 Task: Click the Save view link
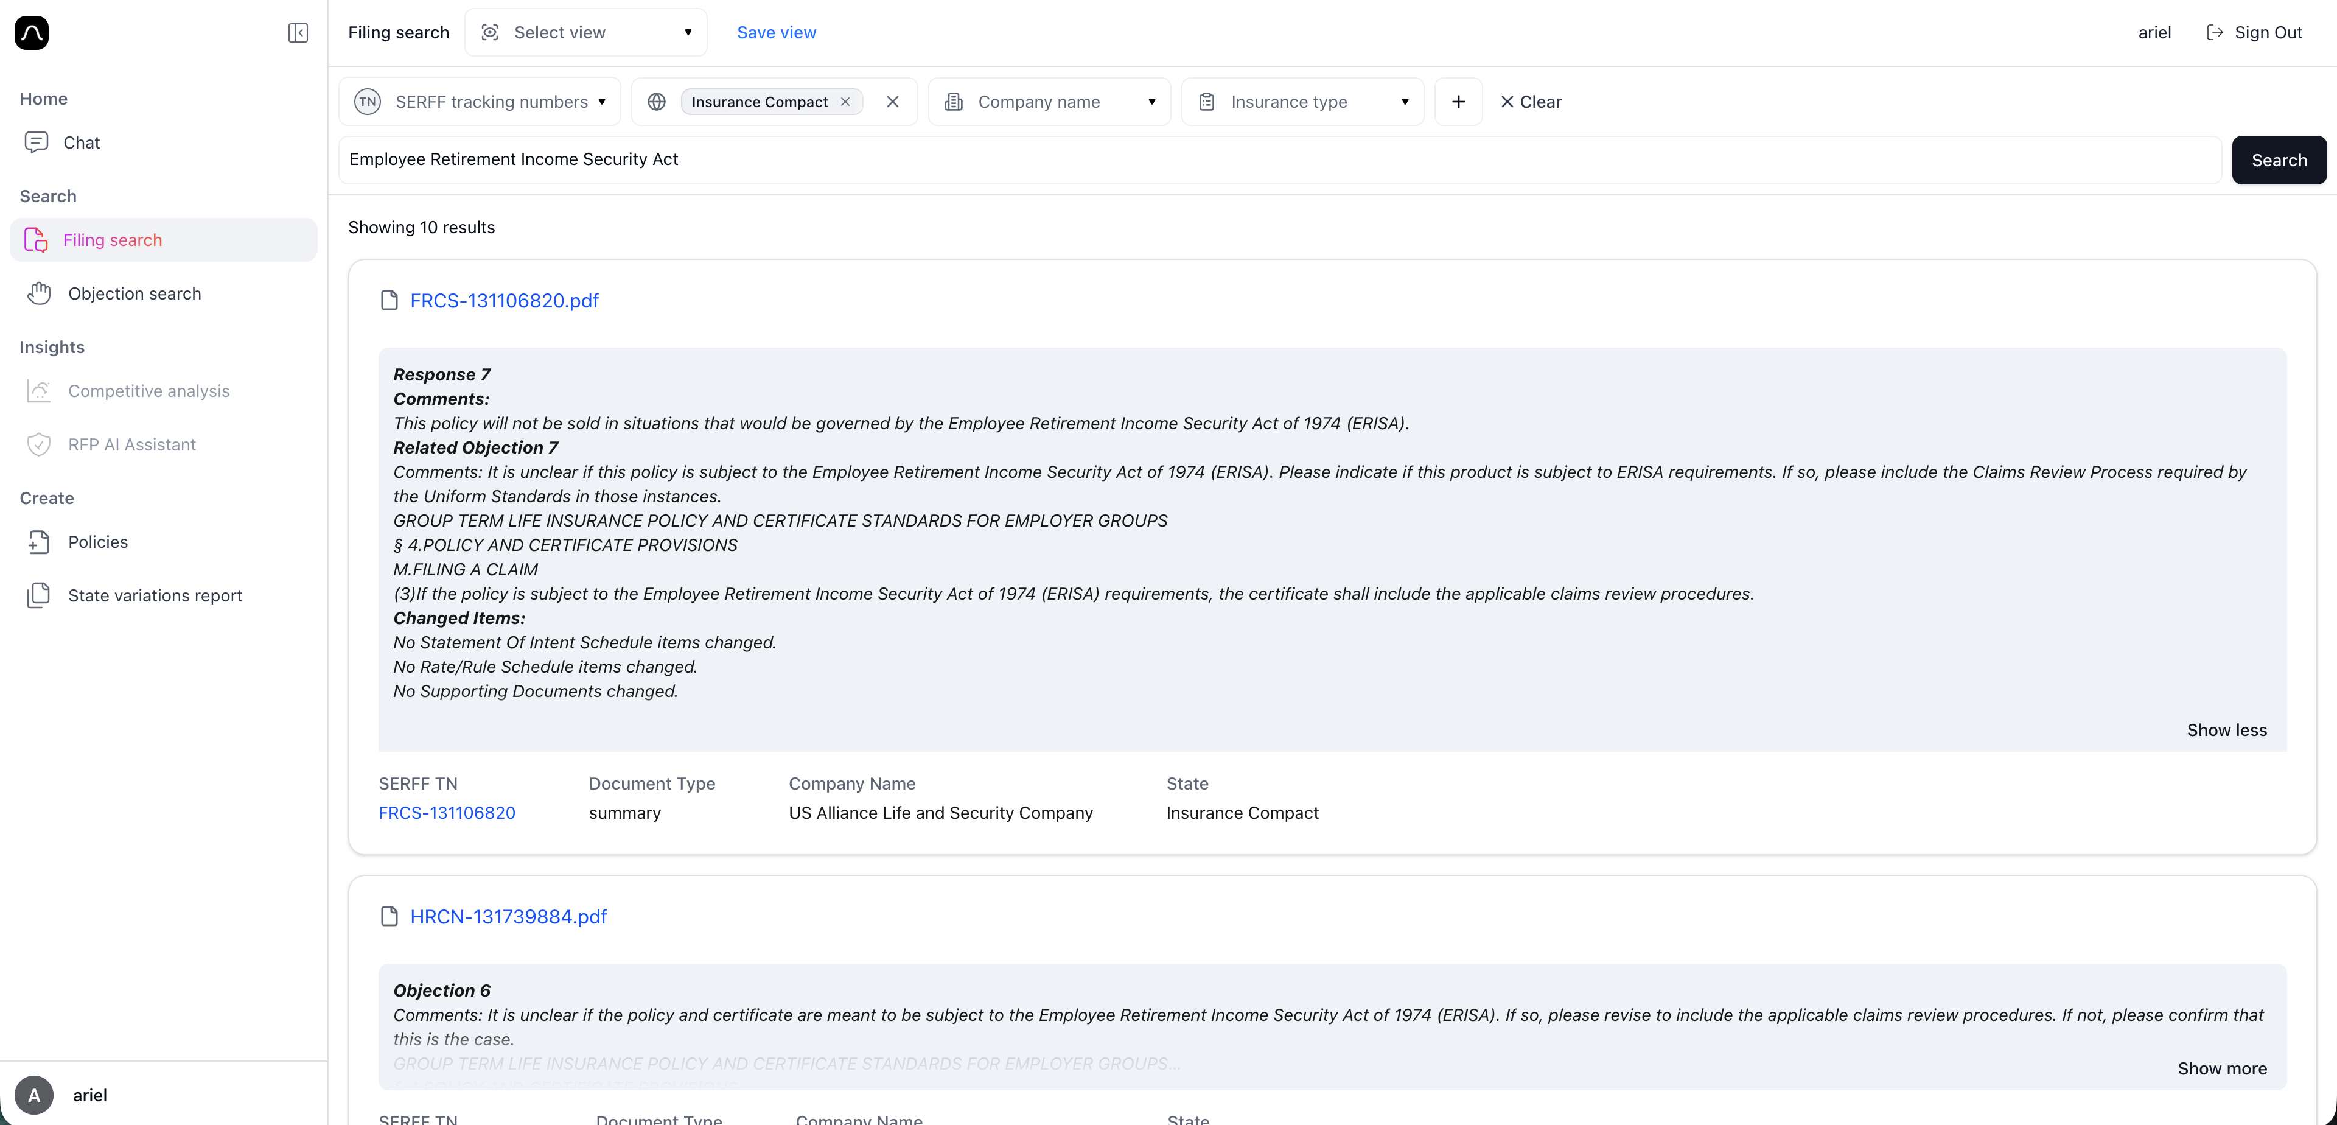[x=776, y=33]
